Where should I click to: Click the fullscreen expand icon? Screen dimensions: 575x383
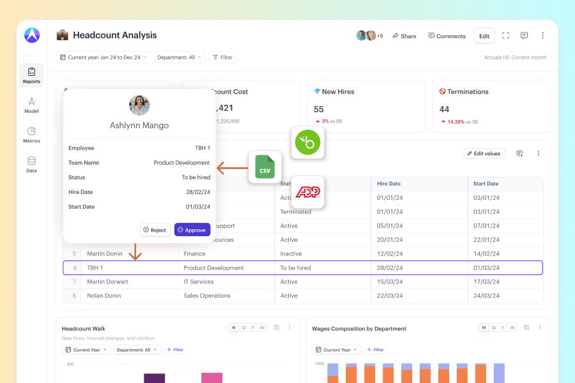point(505,36)
